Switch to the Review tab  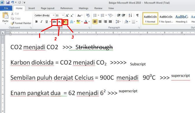98,8
